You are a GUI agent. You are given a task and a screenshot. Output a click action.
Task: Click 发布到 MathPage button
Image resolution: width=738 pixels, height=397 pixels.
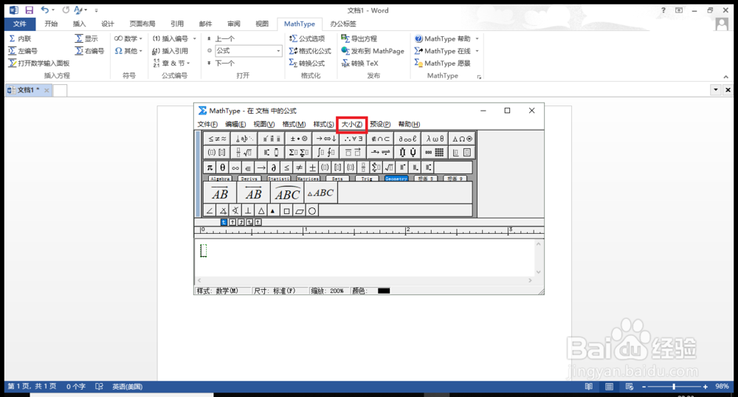[373, 51]
